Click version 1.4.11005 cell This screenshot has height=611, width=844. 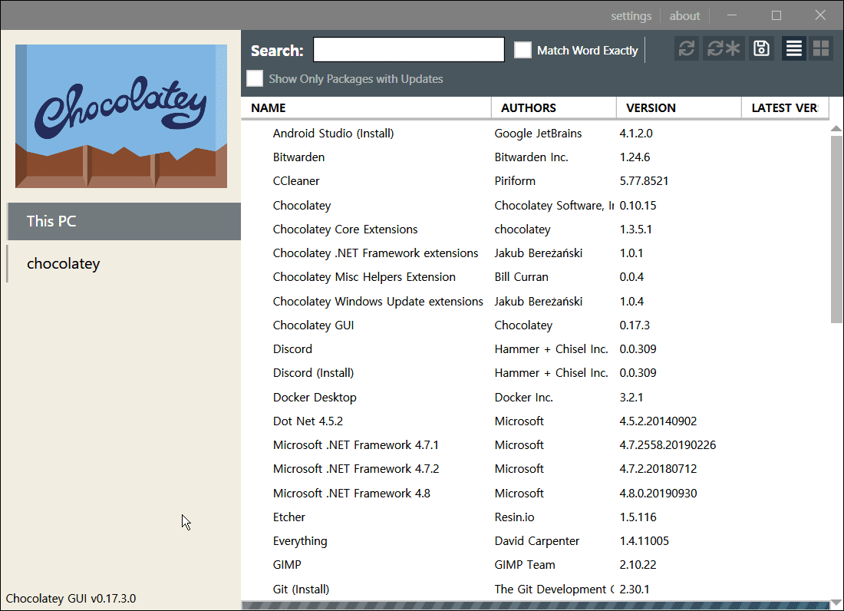(644, 541)
